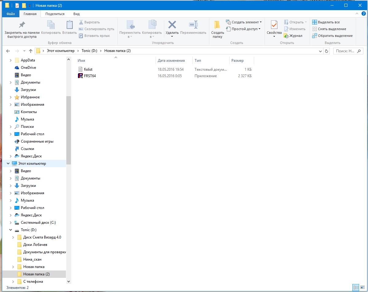The width and height of the screenshot is (368, 292).
Task: Open the Файл menu
Action: click(x=10, y=14)
